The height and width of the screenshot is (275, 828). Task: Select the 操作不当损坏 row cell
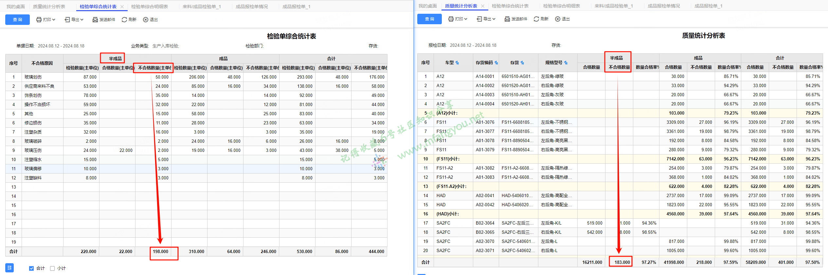click(42, 104)
